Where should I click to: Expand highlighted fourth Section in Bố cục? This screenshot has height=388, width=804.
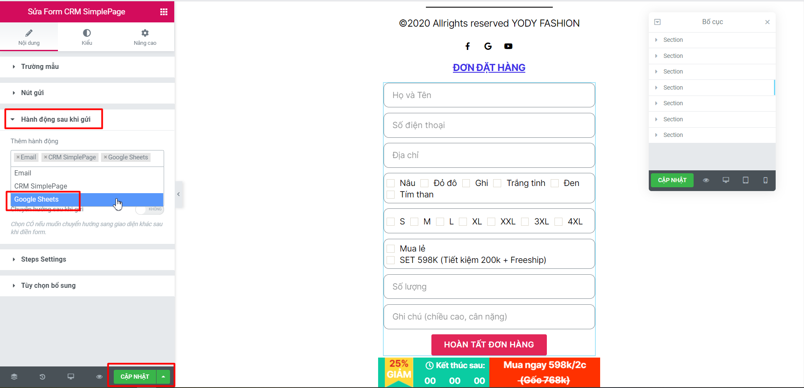click(656, 87)
